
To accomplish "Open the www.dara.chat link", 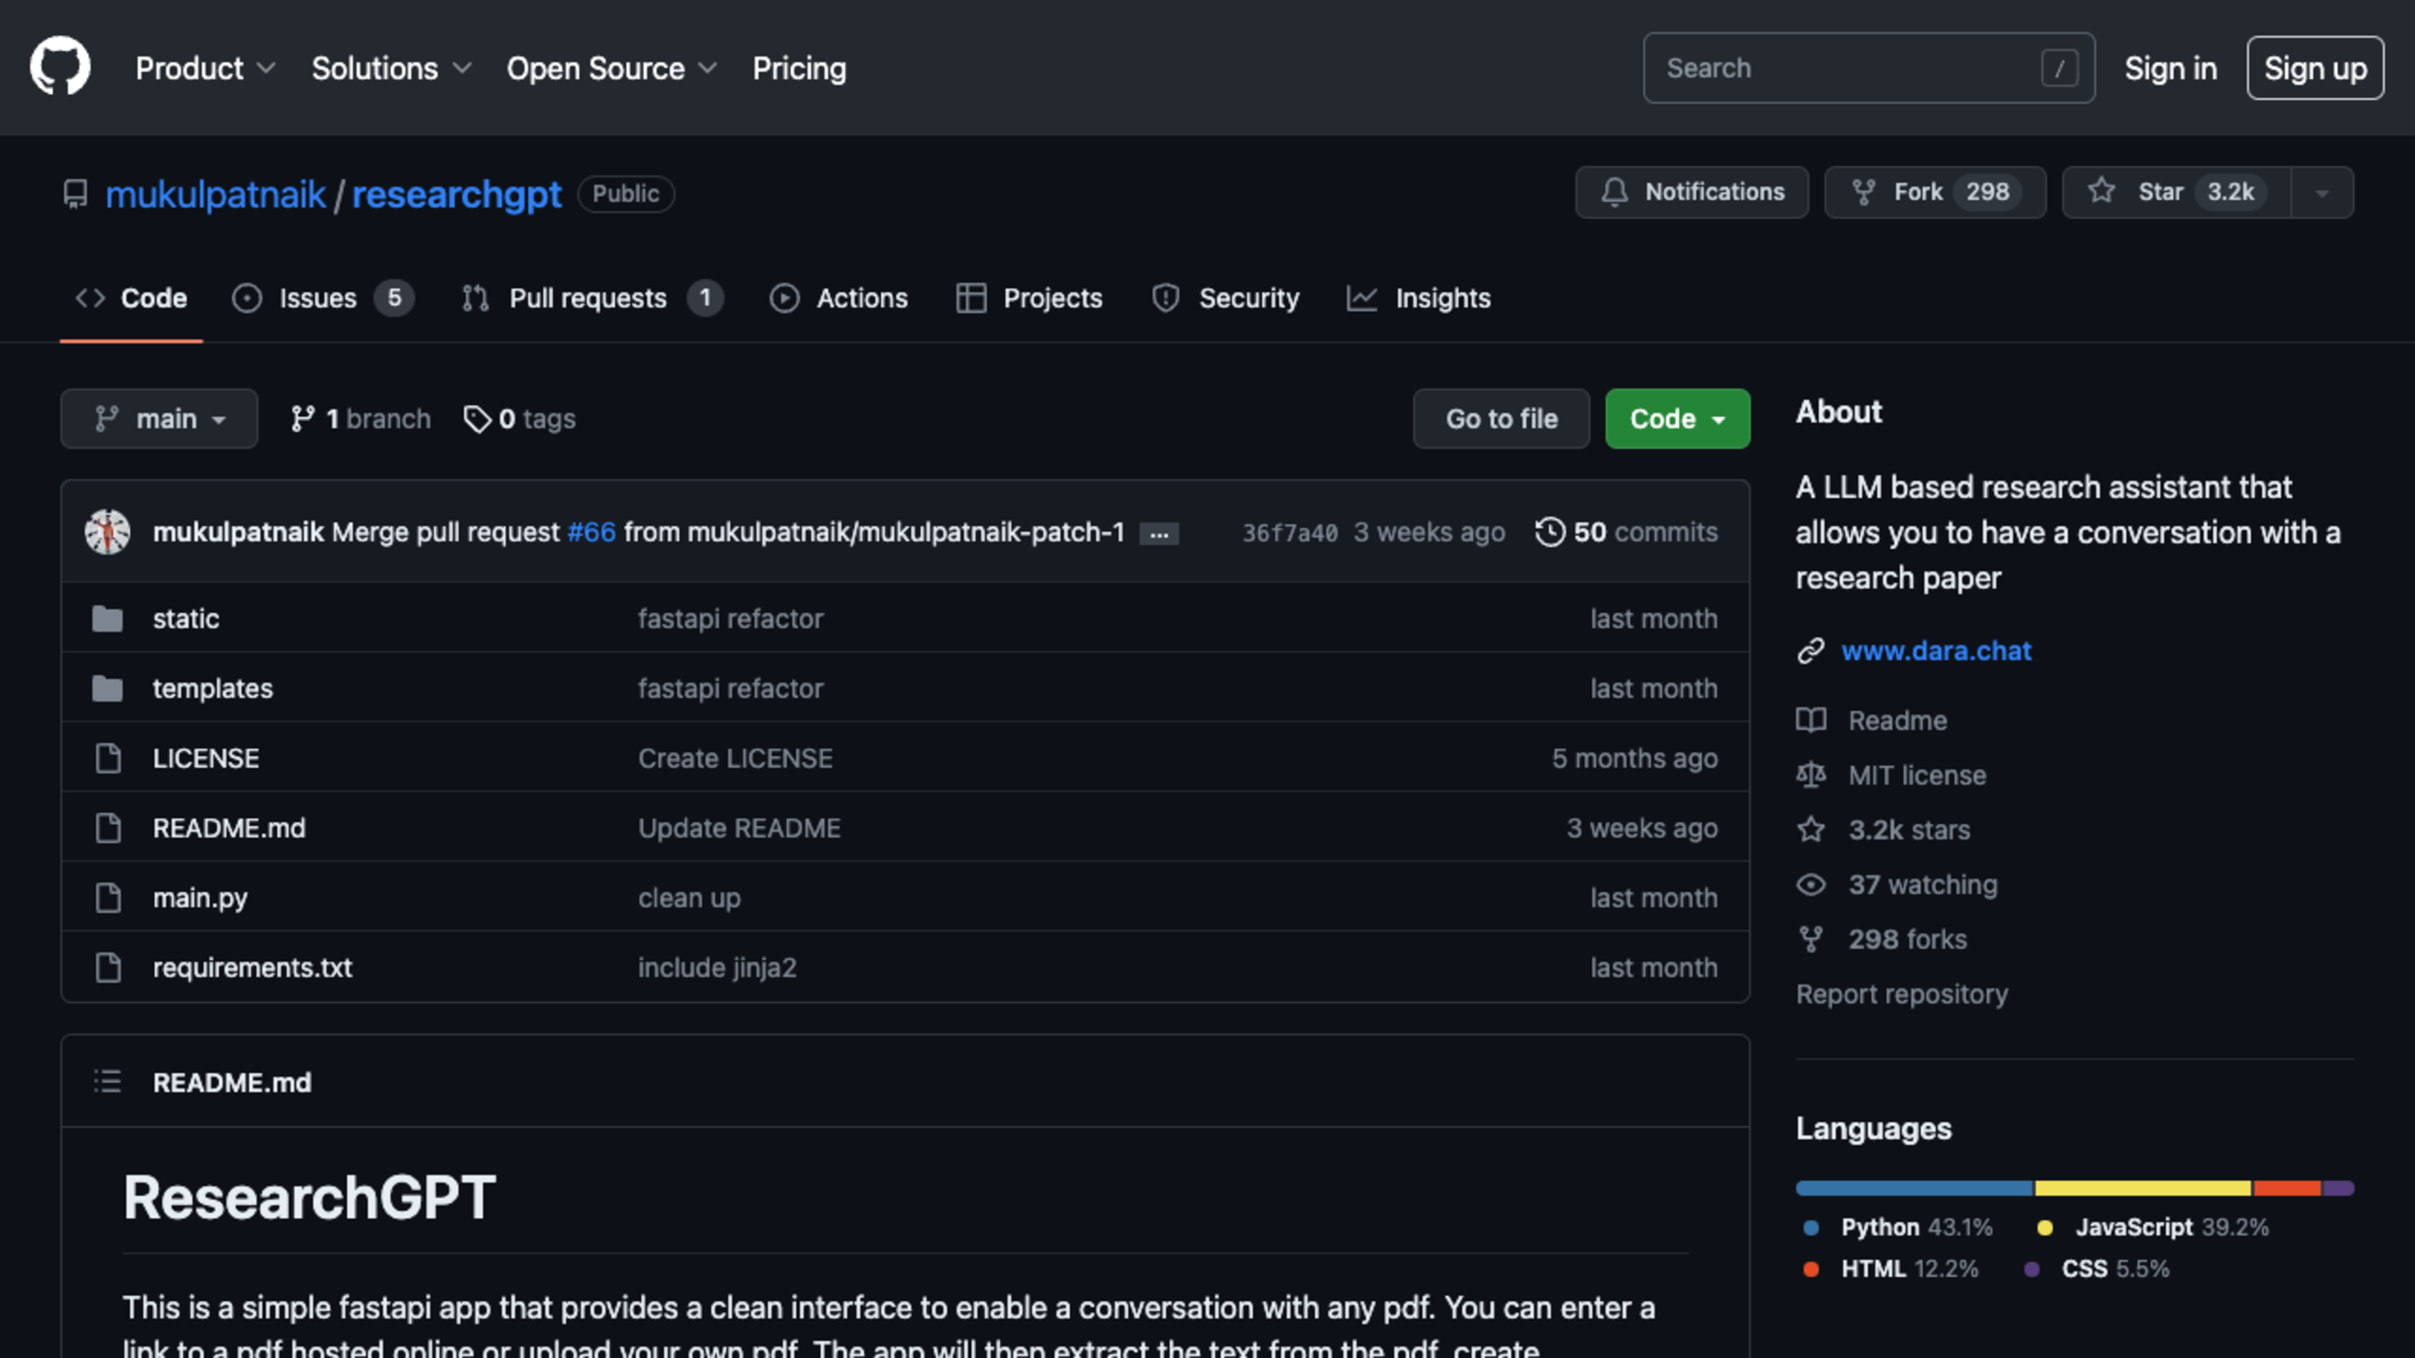I will click(1936, 651).
